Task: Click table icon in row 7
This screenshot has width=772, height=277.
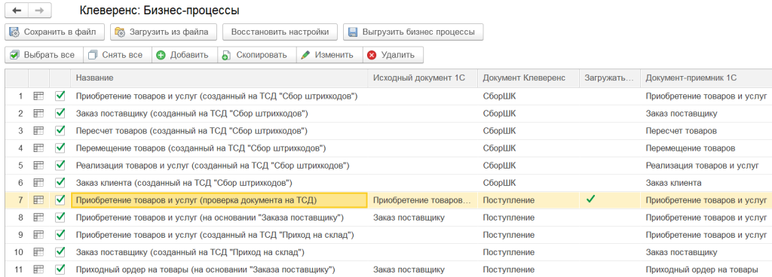Action: click(38, 200)
